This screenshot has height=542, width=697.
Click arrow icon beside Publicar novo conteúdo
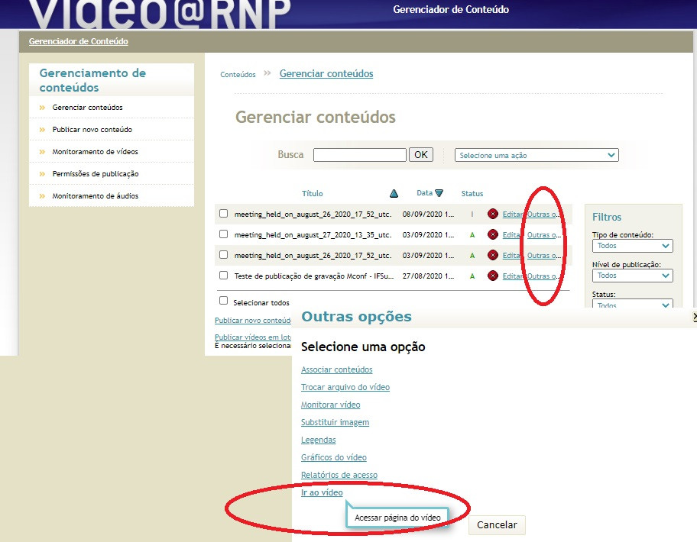(x=43, y=130)
